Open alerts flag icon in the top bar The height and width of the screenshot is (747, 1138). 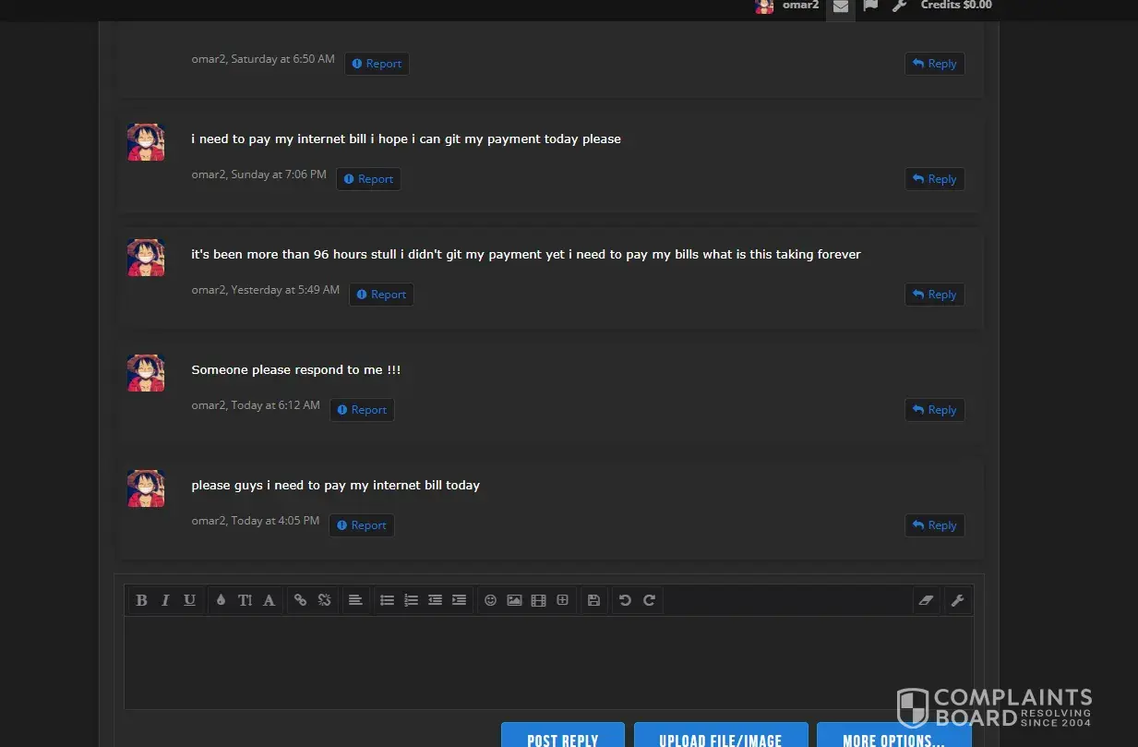pos(870,6)
